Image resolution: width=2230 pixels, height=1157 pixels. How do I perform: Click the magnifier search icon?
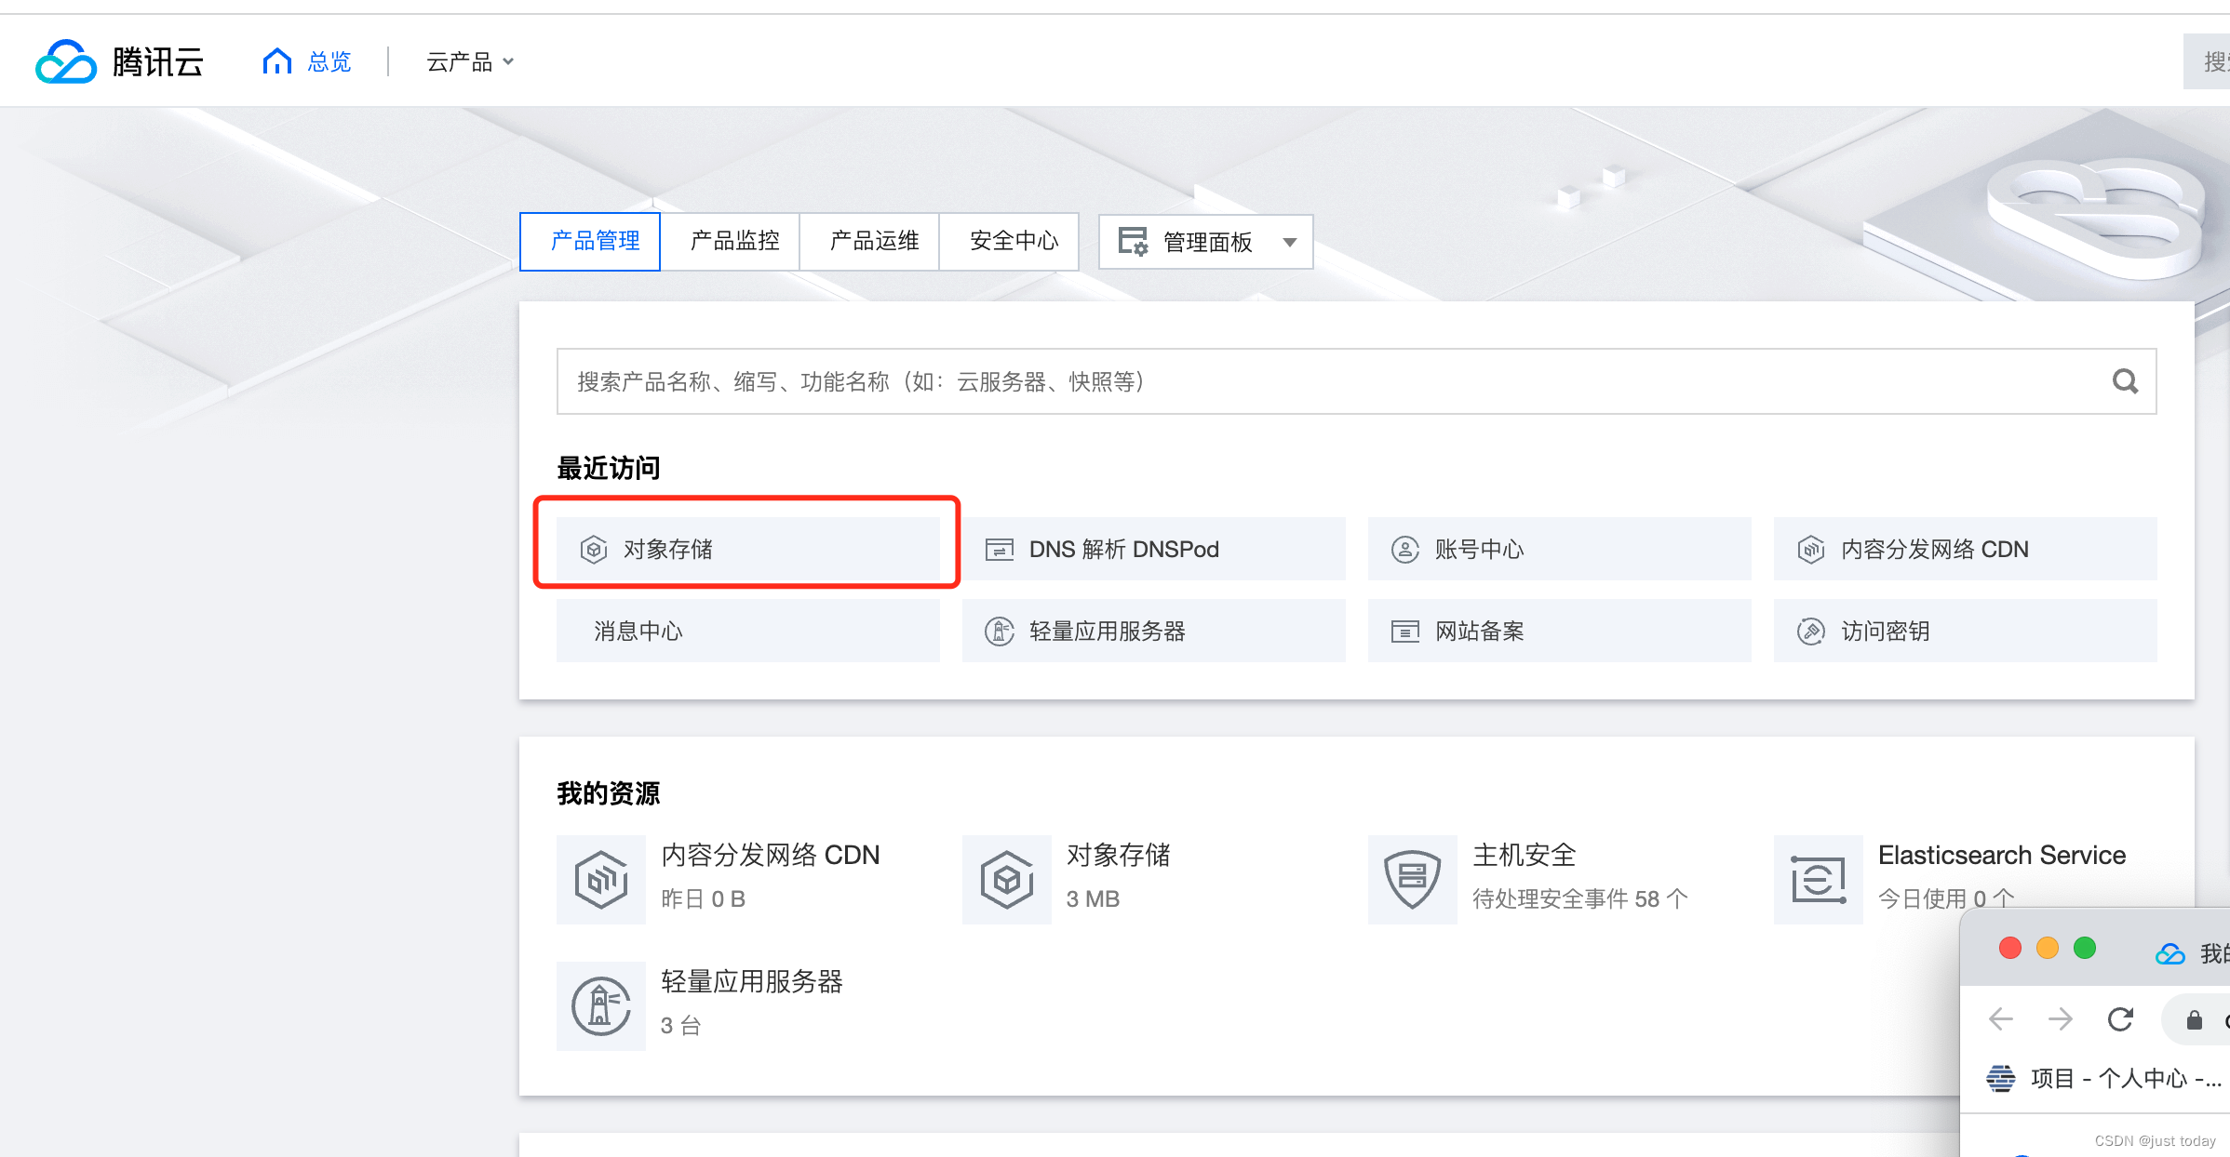click(2125, 381)
